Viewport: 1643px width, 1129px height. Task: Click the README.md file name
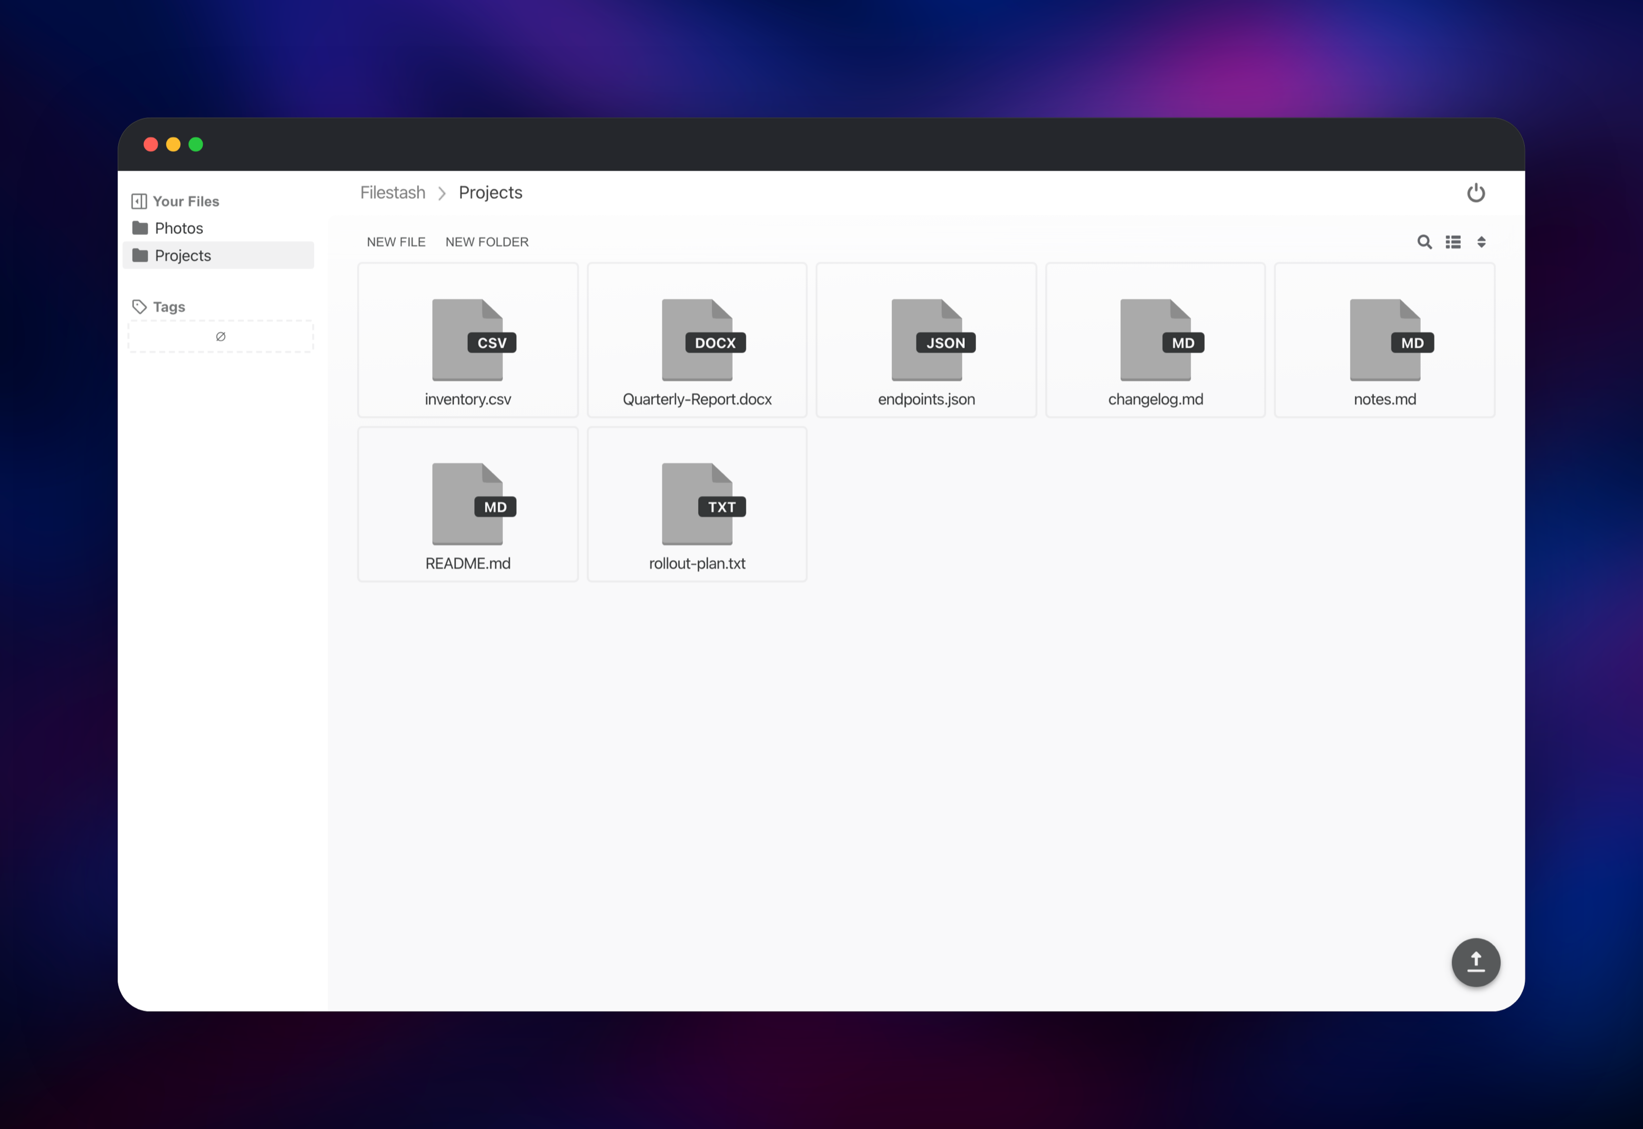[x=468, y=563]
